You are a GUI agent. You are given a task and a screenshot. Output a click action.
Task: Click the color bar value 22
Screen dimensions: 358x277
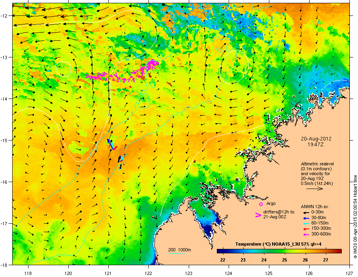(x=223, y=260)
